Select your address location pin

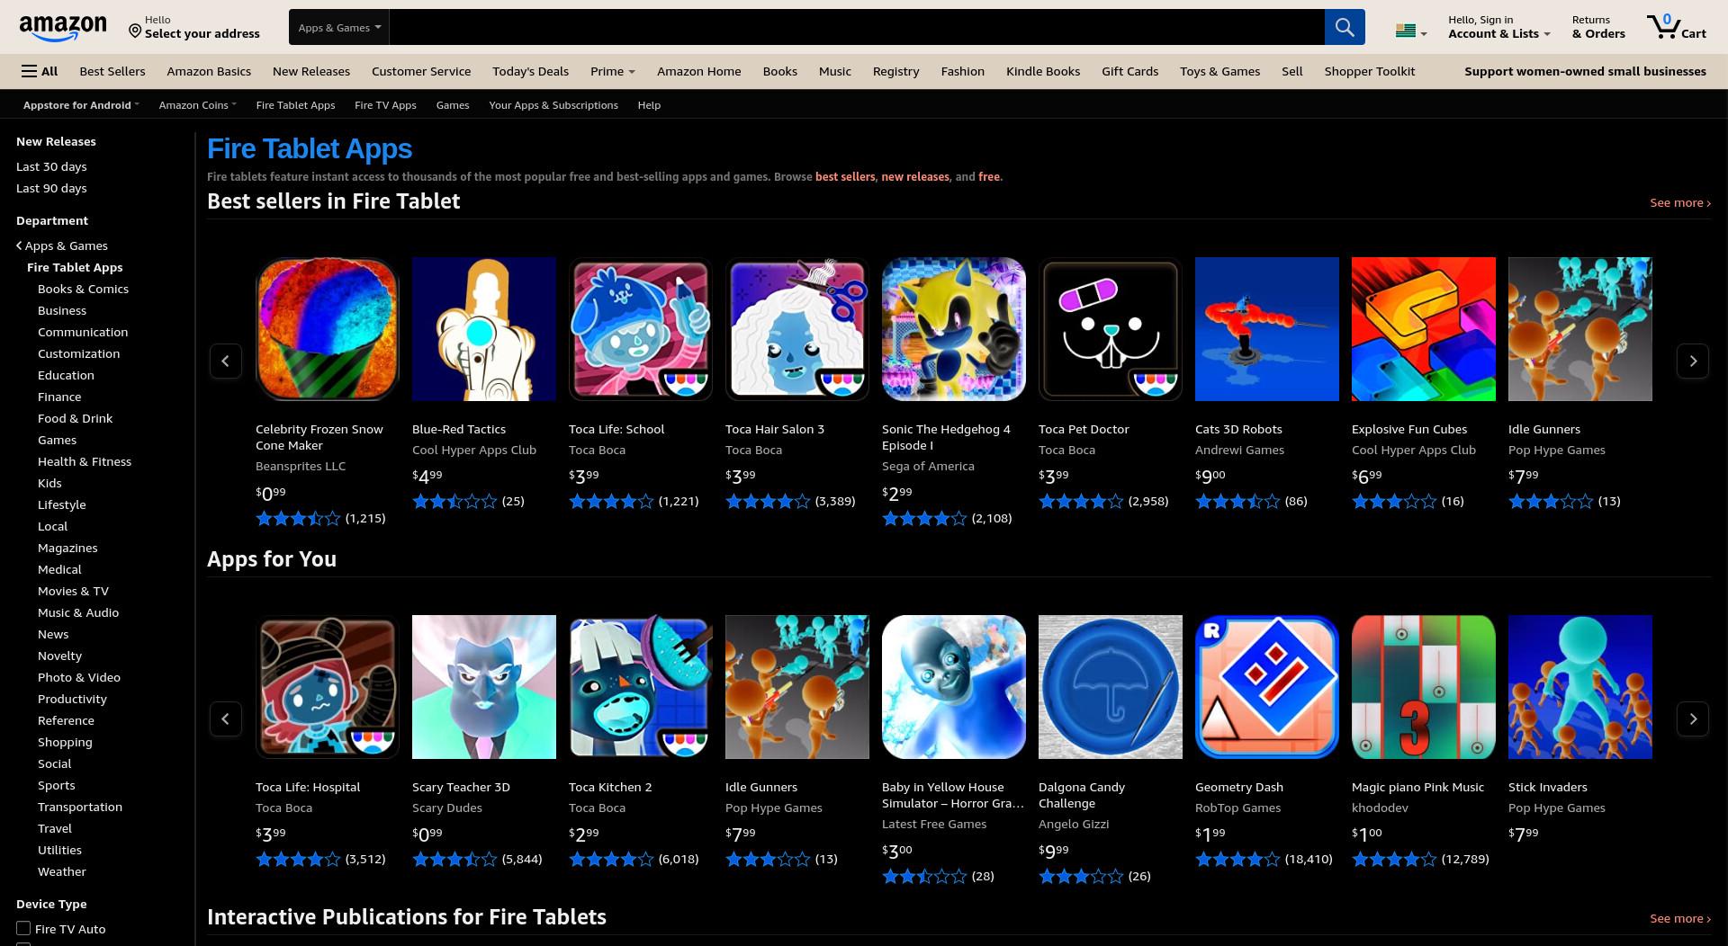[135, 31]
